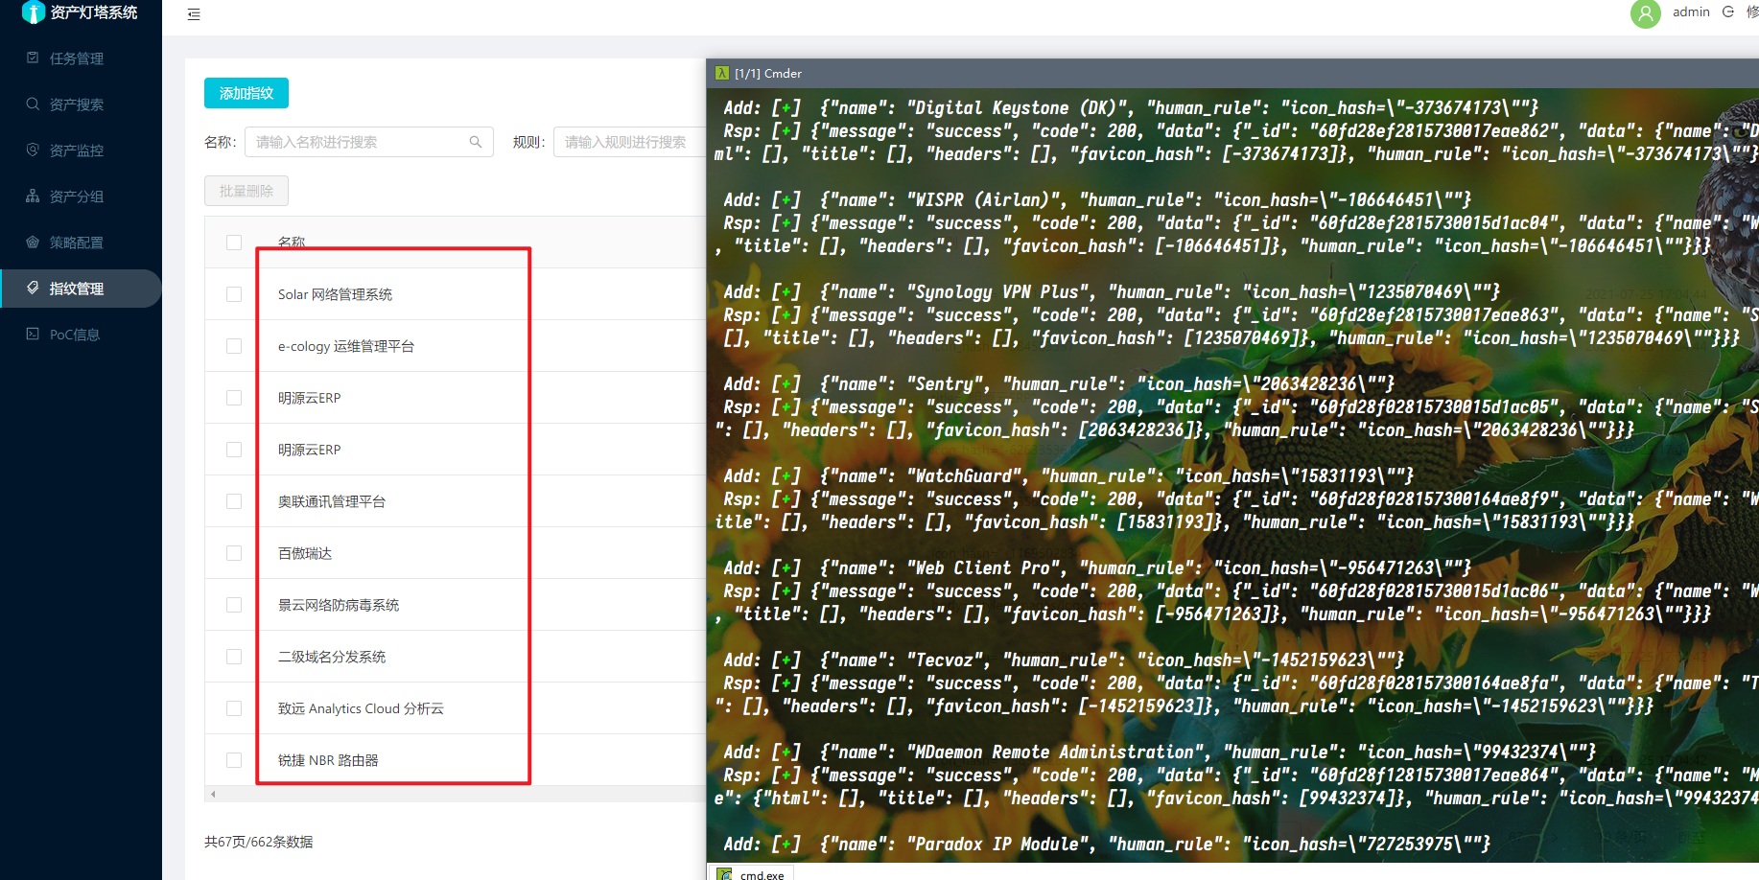This screenshot has height=880, width=1759.
Task: Select 指纹管理 menu item
Action: 81,289
